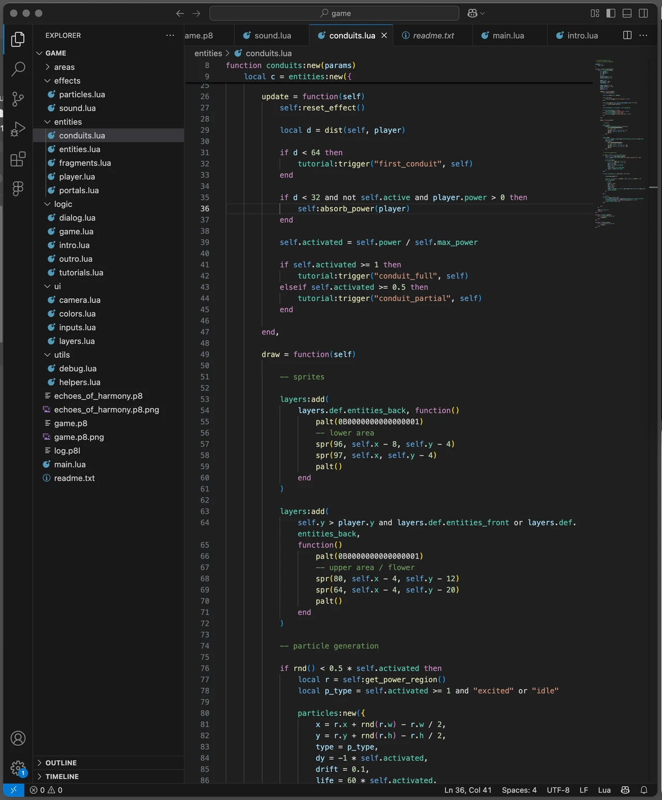
Task: Open the Source Control view
Action: 18,99
